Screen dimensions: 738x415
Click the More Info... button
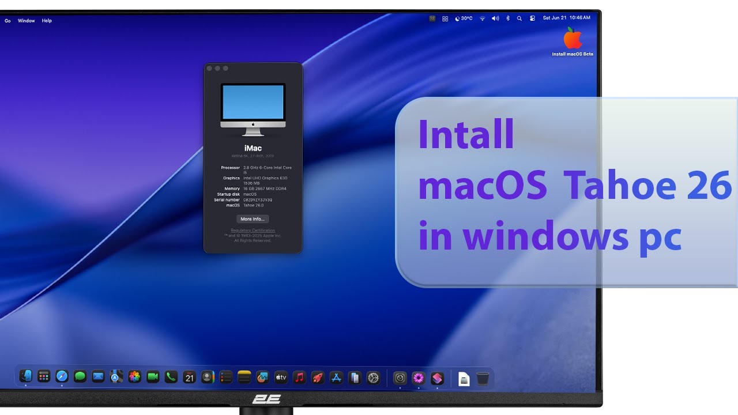coord(253,219)
